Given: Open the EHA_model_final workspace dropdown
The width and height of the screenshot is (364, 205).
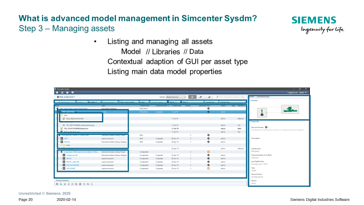Looking at the screenshot, I should (x=66, y=97).
